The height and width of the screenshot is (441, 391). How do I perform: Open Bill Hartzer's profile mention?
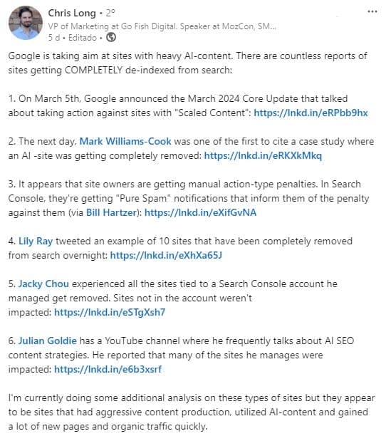[x=111, y=212]
